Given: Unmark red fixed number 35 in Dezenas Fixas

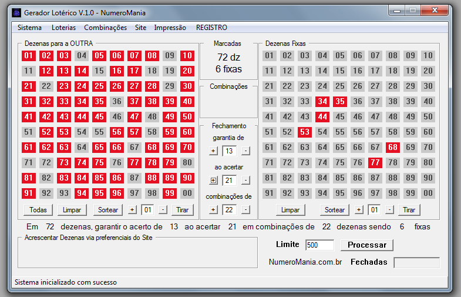Looking at the screenshot, I should (x=340, y=102).
